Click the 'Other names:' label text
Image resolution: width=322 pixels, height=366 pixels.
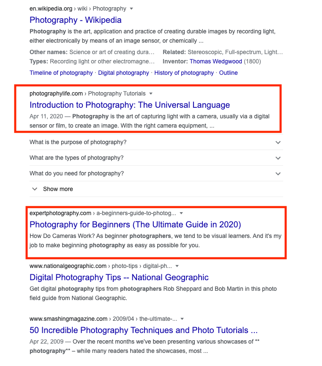[x=49, y=52]
